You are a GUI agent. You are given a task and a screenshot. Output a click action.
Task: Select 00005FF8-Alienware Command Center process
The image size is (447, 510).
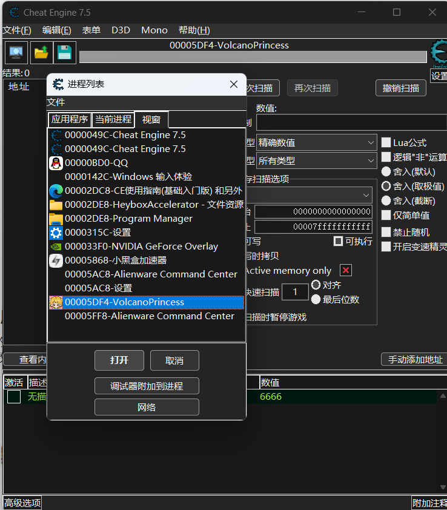pyautogui.click(x=146, y=316)
